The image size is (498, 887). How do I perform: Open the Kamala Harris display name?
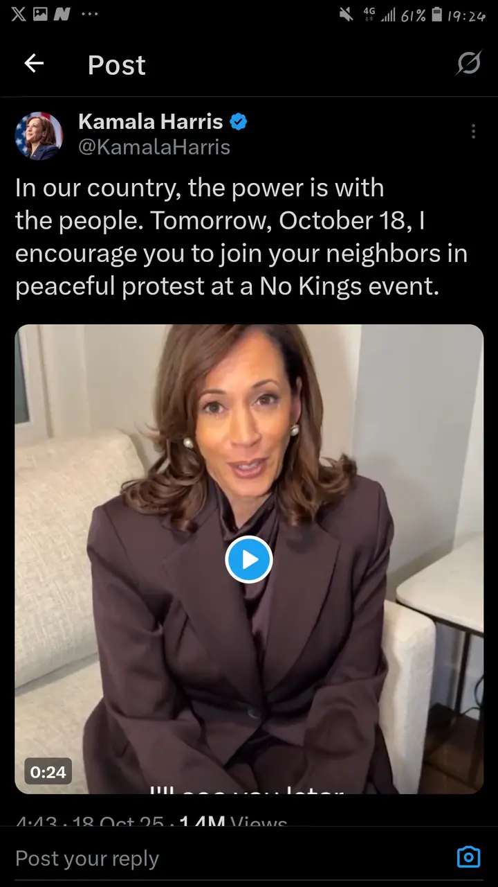tap(151, 122)
